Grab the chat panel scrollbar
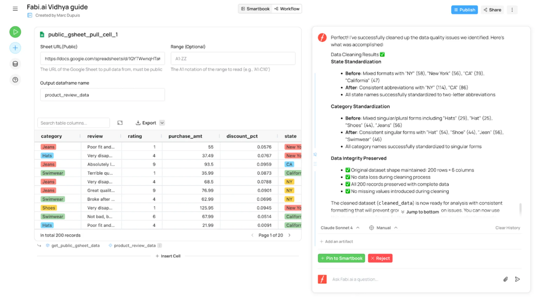This screenshot has width=535, height=297. pos(520,209)
